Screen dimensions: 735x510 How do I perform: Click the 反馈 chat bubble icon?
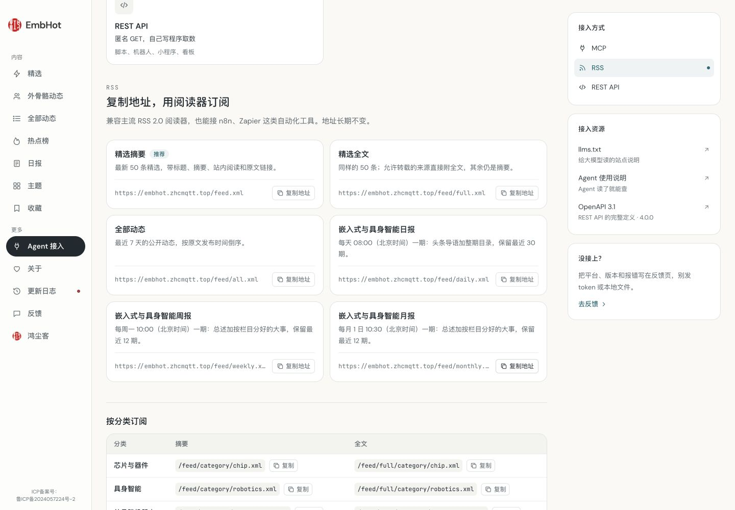click(17, 314)
